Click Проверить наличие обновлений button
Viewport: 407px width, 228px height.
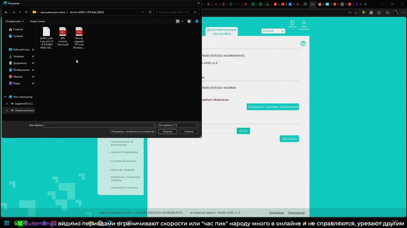coord(273,107)
